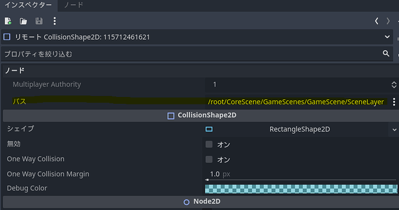Viewport: 399px width, 210px height.
Task: Open the load resource folder icon
Action: pos(23,21)
